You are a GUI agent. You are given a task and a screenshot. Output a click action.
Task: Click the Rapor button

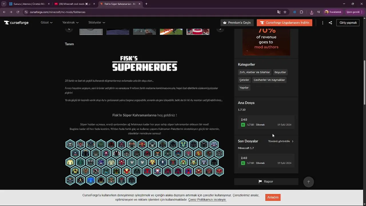pyautogui.click(x=266, y=182)
